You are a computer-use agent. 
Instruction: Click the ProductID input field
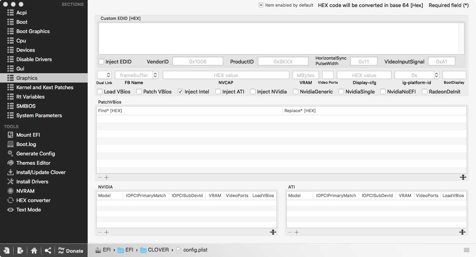(283, 61)
